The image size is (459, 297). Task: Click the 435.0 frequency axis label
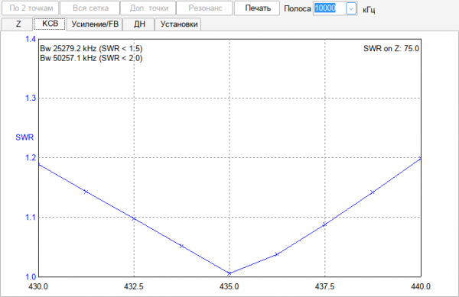229,287
